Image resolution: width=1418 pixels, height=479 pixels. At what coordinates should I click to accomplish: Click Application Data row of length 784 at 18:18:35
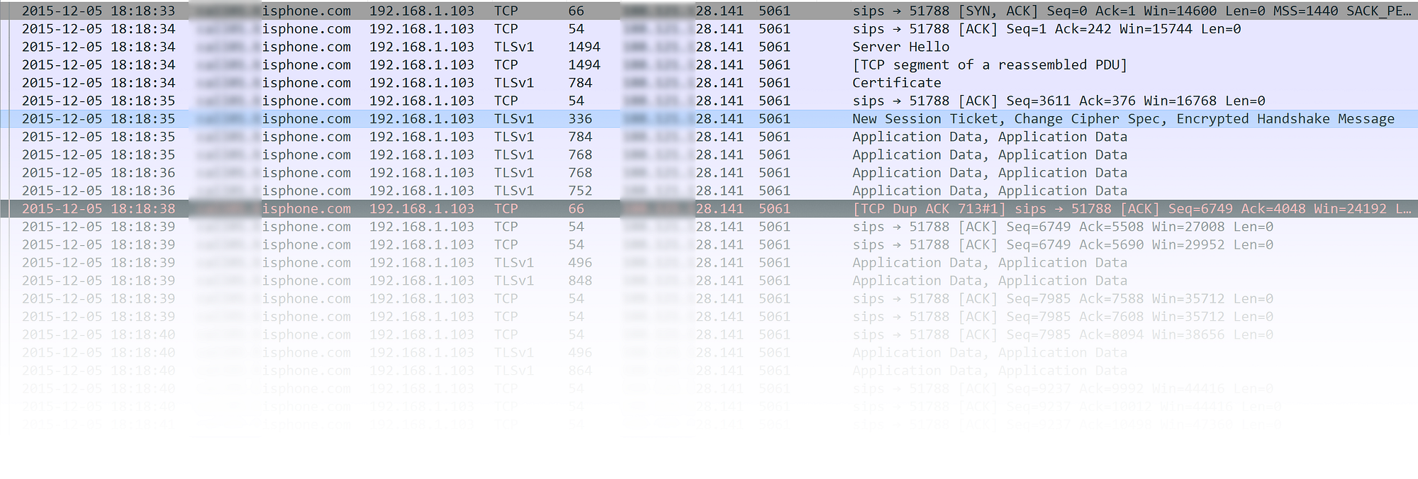709,137
